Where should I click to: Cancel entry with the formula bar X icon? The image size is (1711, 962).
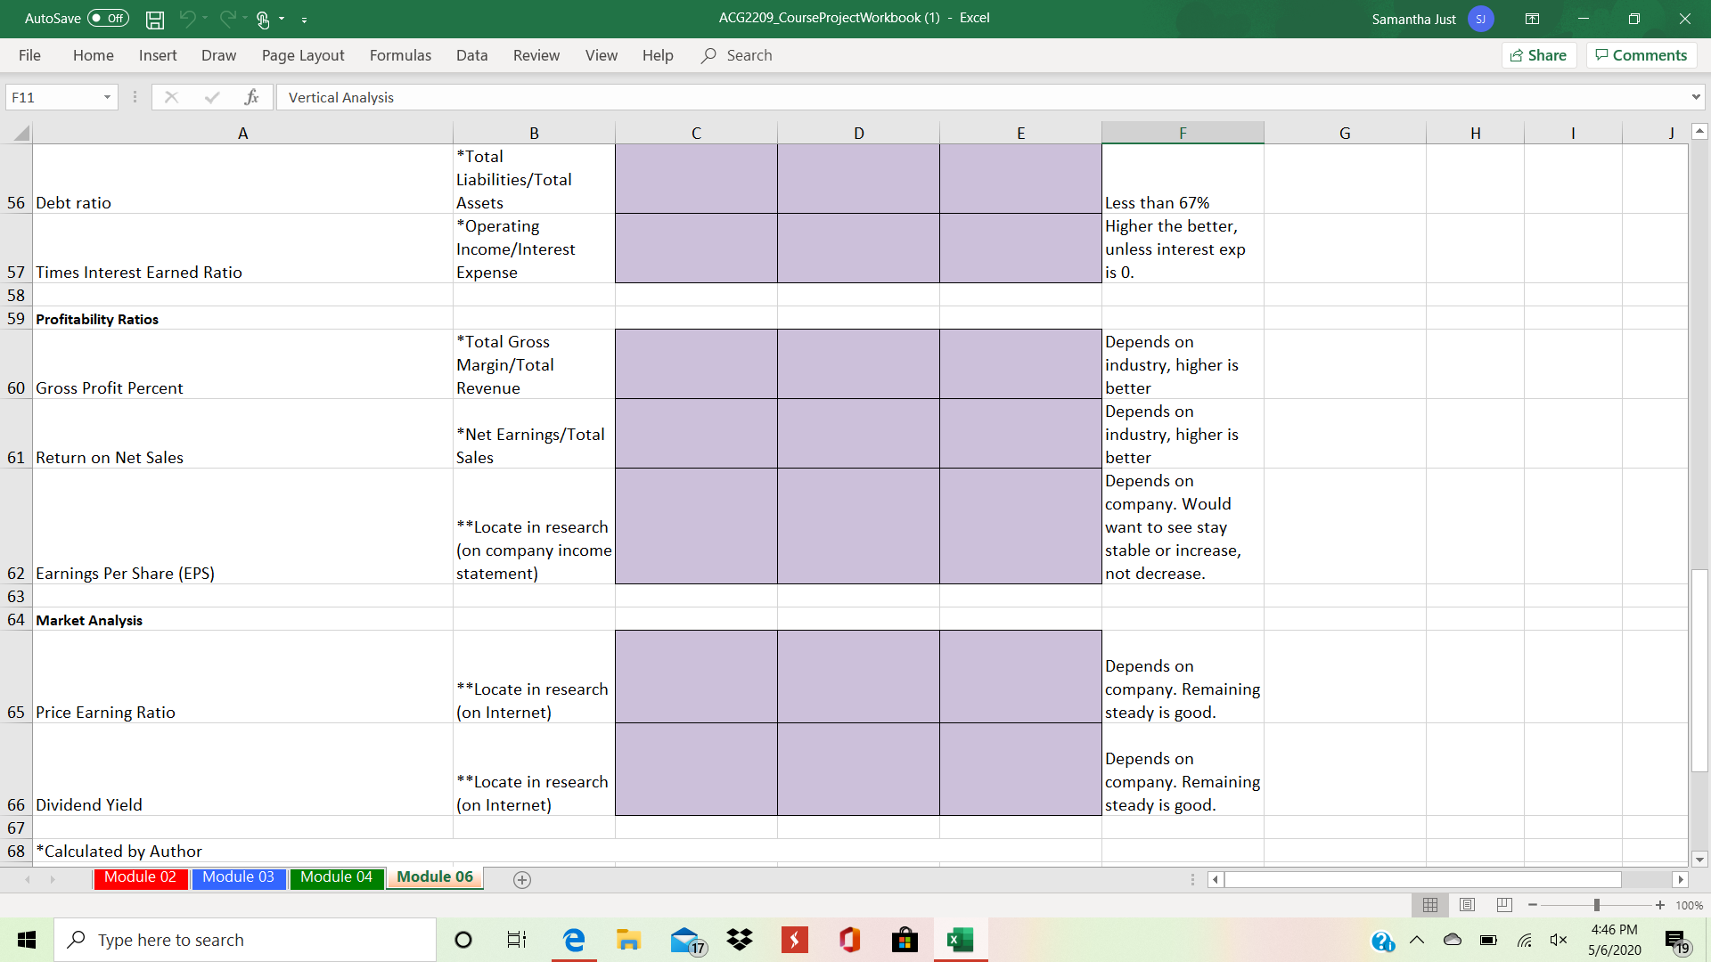tap(172, 97)
